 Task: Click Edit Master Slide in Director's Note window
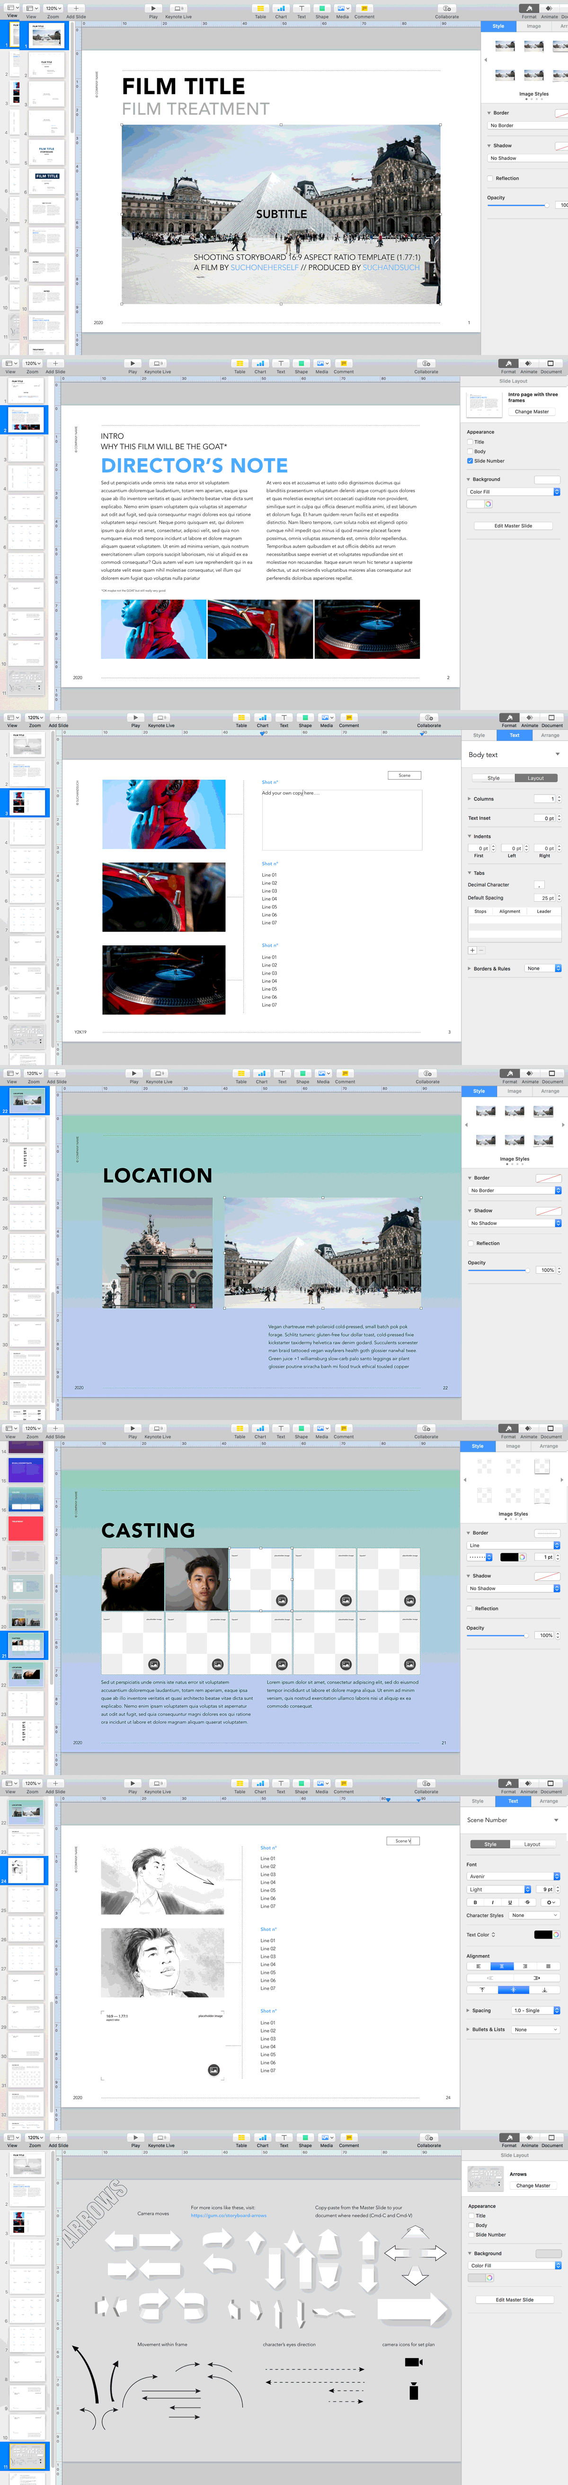[513, 526]
